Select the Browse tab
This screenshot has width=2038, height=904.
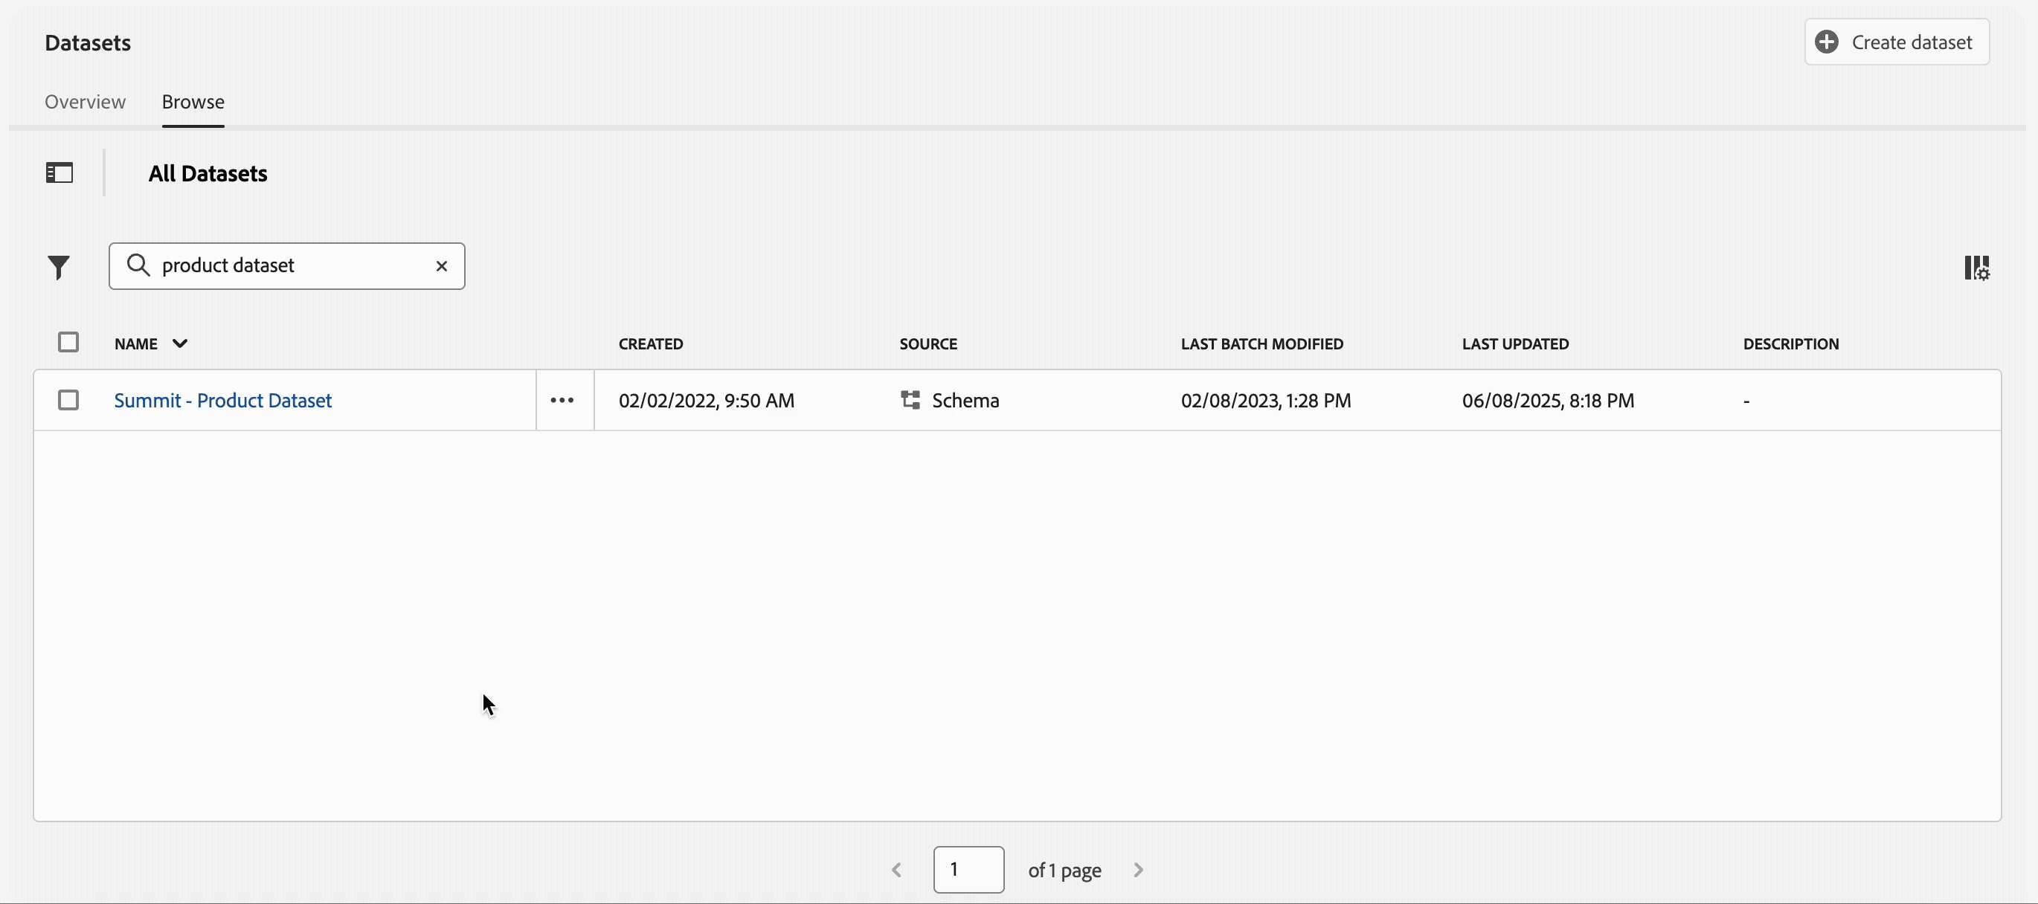point(193,102)
